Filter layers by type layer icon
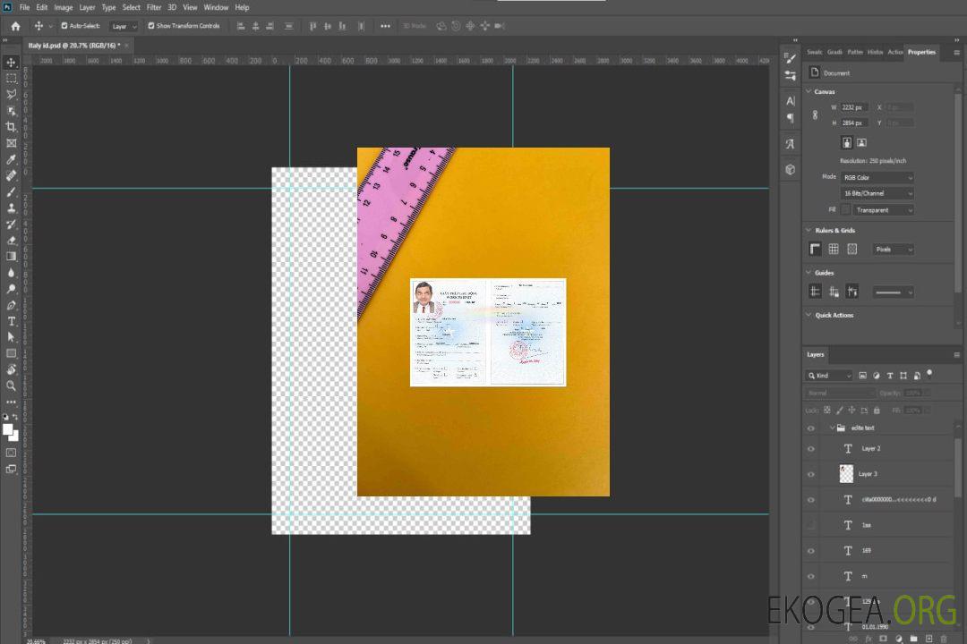Image resolution: width=967 pixels, height=644 pixels. tap(890, 376)
